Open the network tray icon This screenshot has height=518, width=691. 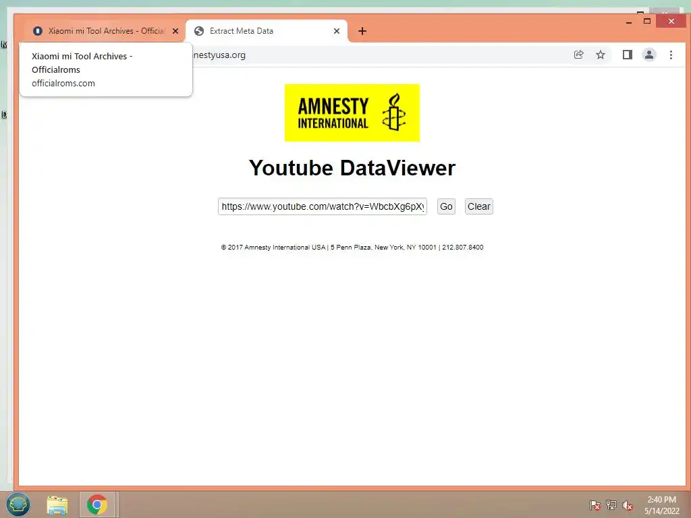(611, 505)
